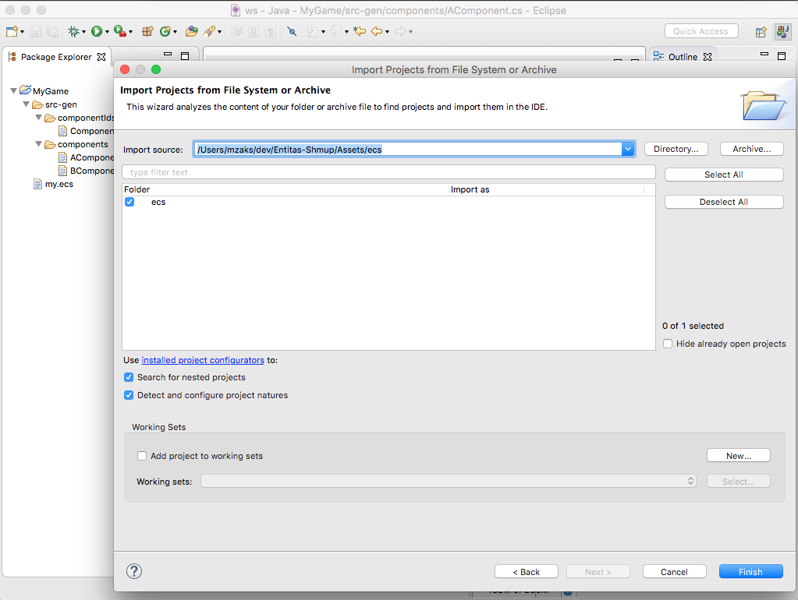Click the Import source path field

pos(408,149)
